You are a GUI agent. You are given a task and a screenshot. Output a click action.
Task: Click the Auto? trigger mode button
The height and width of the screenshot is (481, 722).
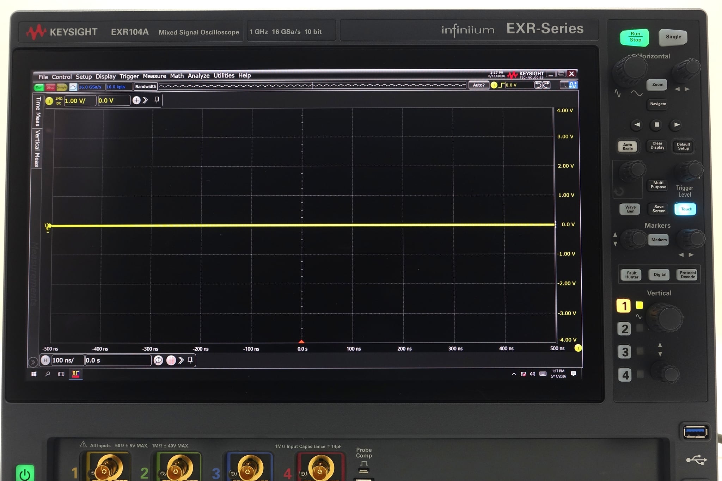[x=478, y=85]
